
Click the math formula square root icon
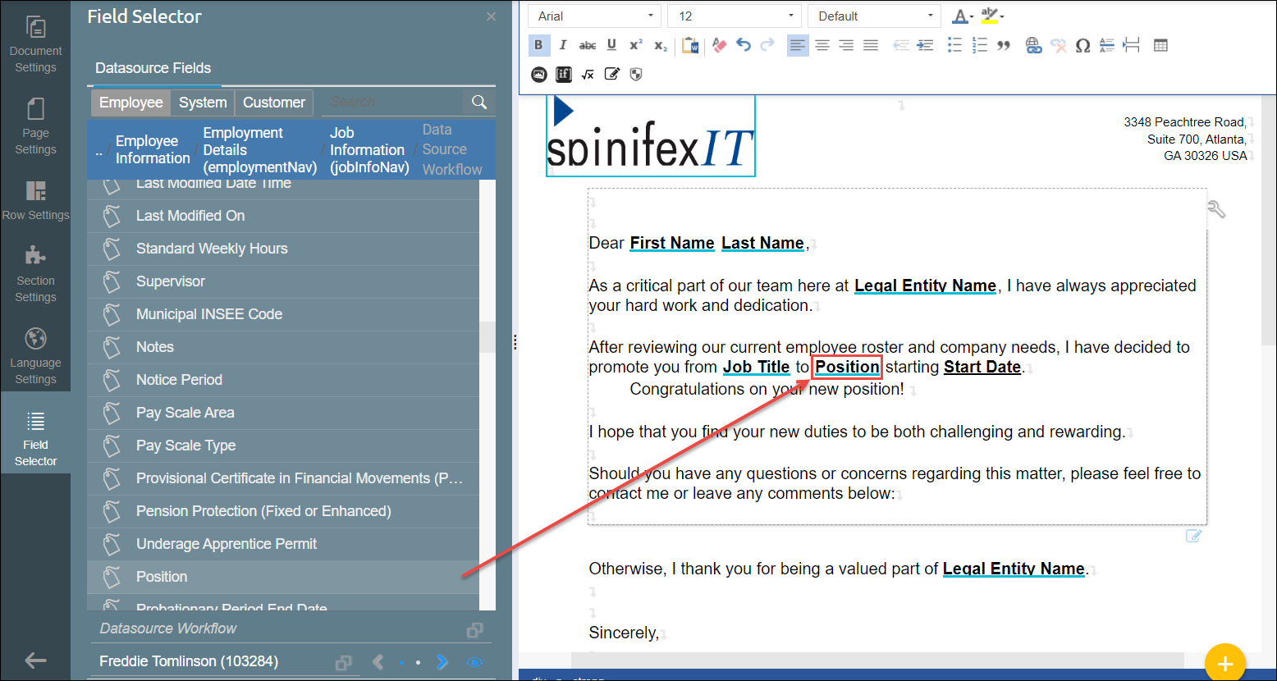pyautogui.click(x=588, y=75)
